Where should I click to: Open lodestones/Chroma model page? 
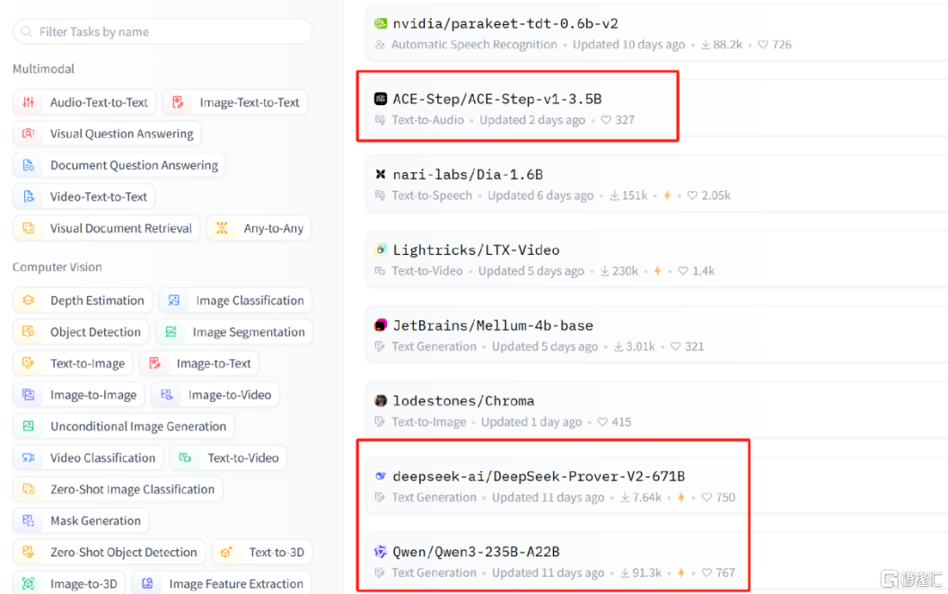point(463,400)
